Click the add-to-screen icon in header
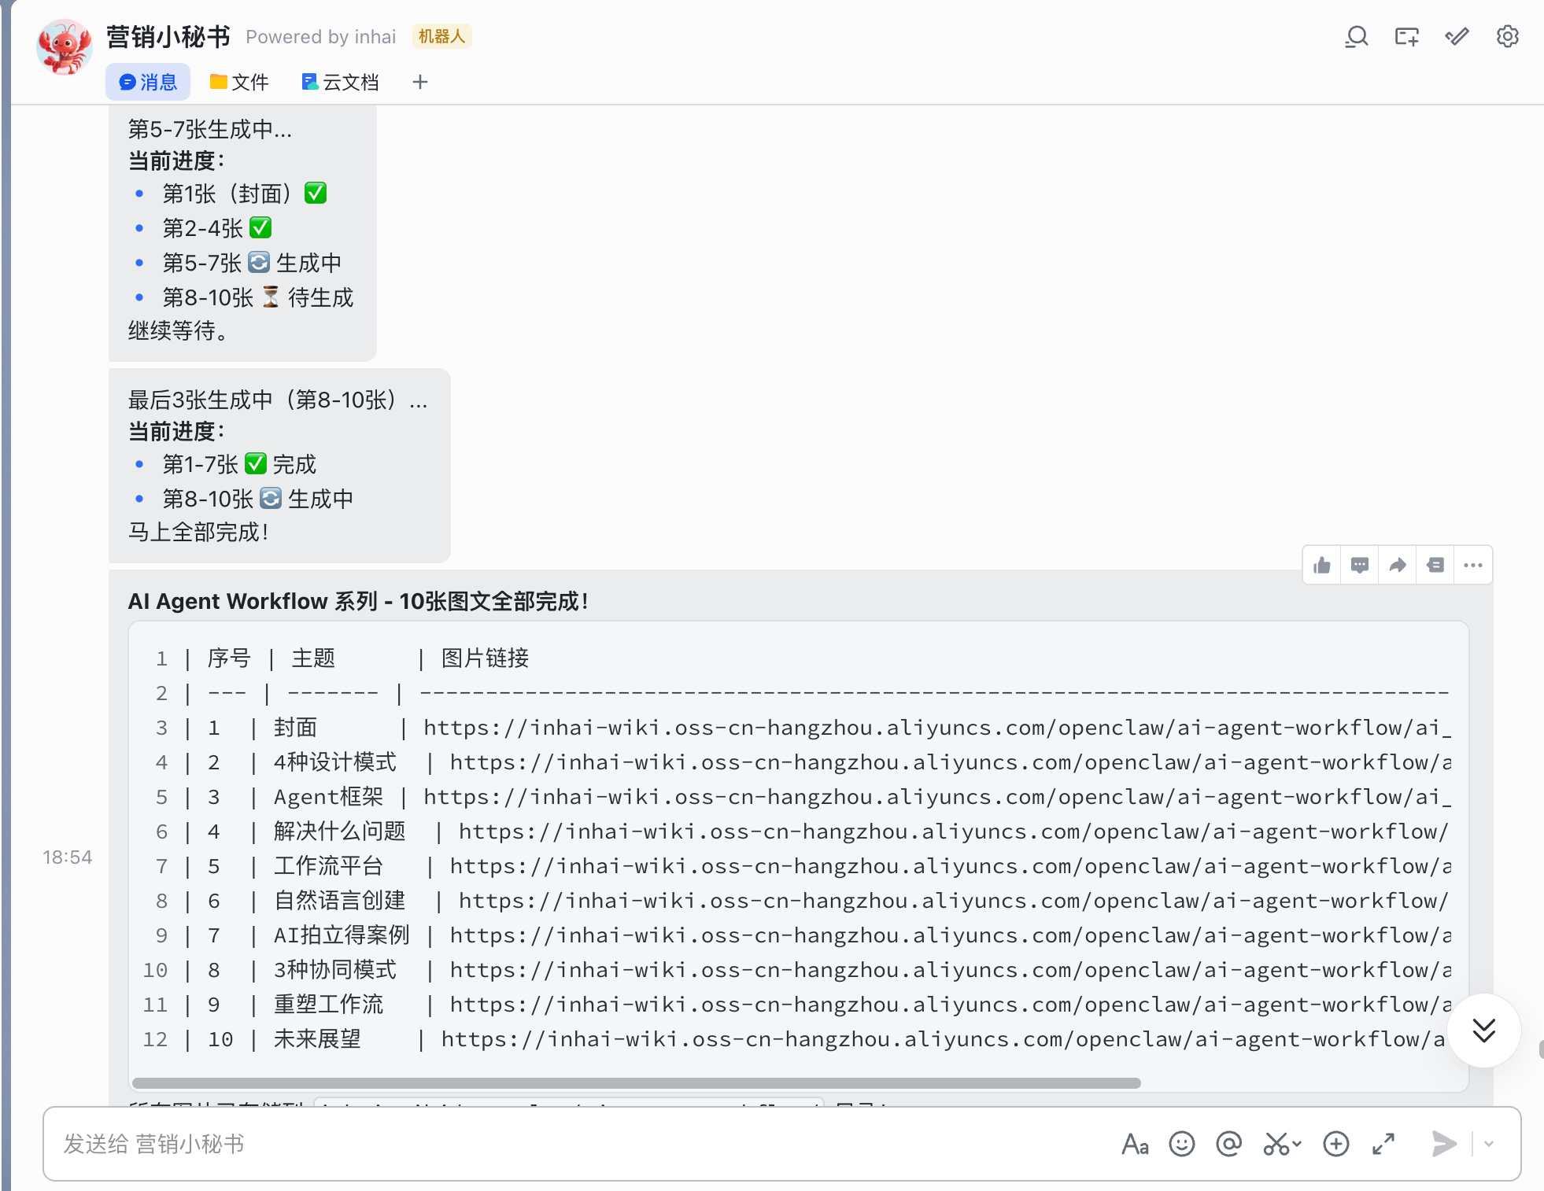This screenshot has width=1544, height=1191. coord(1406,37)
